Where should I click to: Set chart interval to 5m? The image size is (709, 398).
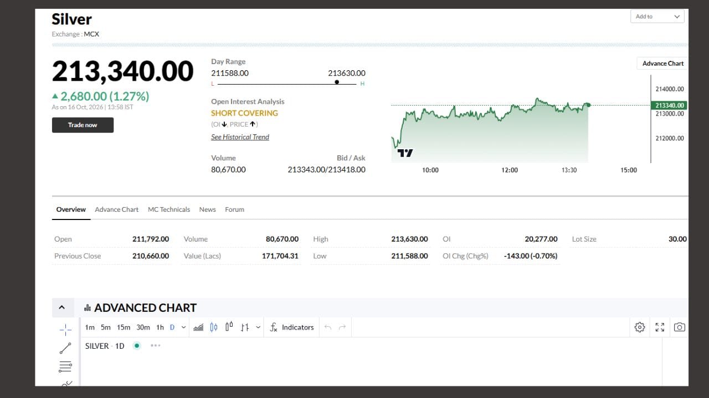coord(106,327)
